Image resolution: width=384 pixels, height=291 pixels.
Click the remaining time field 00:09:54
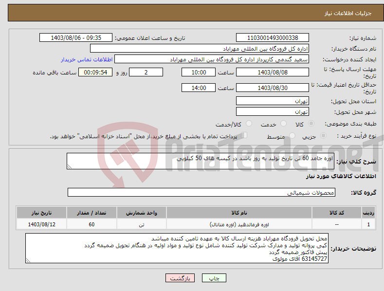point(95,72)
